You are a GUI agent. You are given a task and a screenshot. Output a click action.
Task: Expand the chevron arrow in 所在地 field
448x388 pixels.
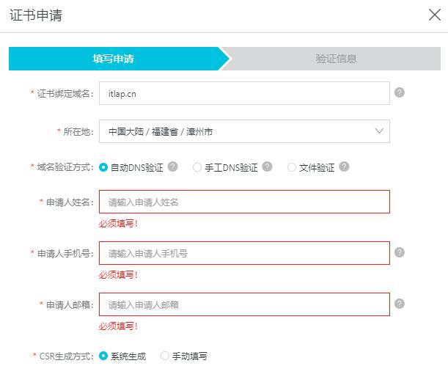coord(379,131)
